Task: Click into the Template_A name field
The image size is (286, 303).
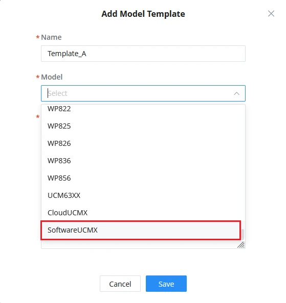Action: point(143,54)
